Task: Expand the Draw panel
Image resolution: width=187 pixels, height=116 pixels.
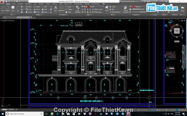Action: [x=13, y=15]
